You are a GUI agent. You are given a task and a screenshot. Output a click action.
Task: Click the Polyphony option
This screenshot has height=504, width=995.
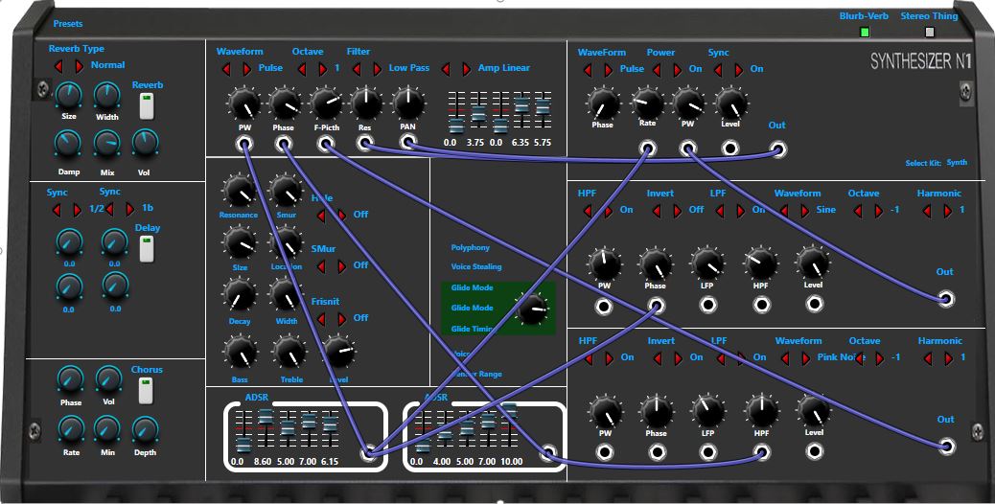click(x=471, y=247)
